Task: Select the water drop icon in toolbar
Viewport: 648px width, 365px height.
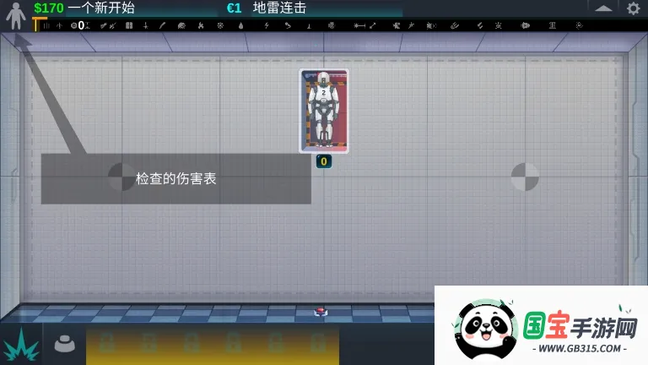Action: click(241, 25)
